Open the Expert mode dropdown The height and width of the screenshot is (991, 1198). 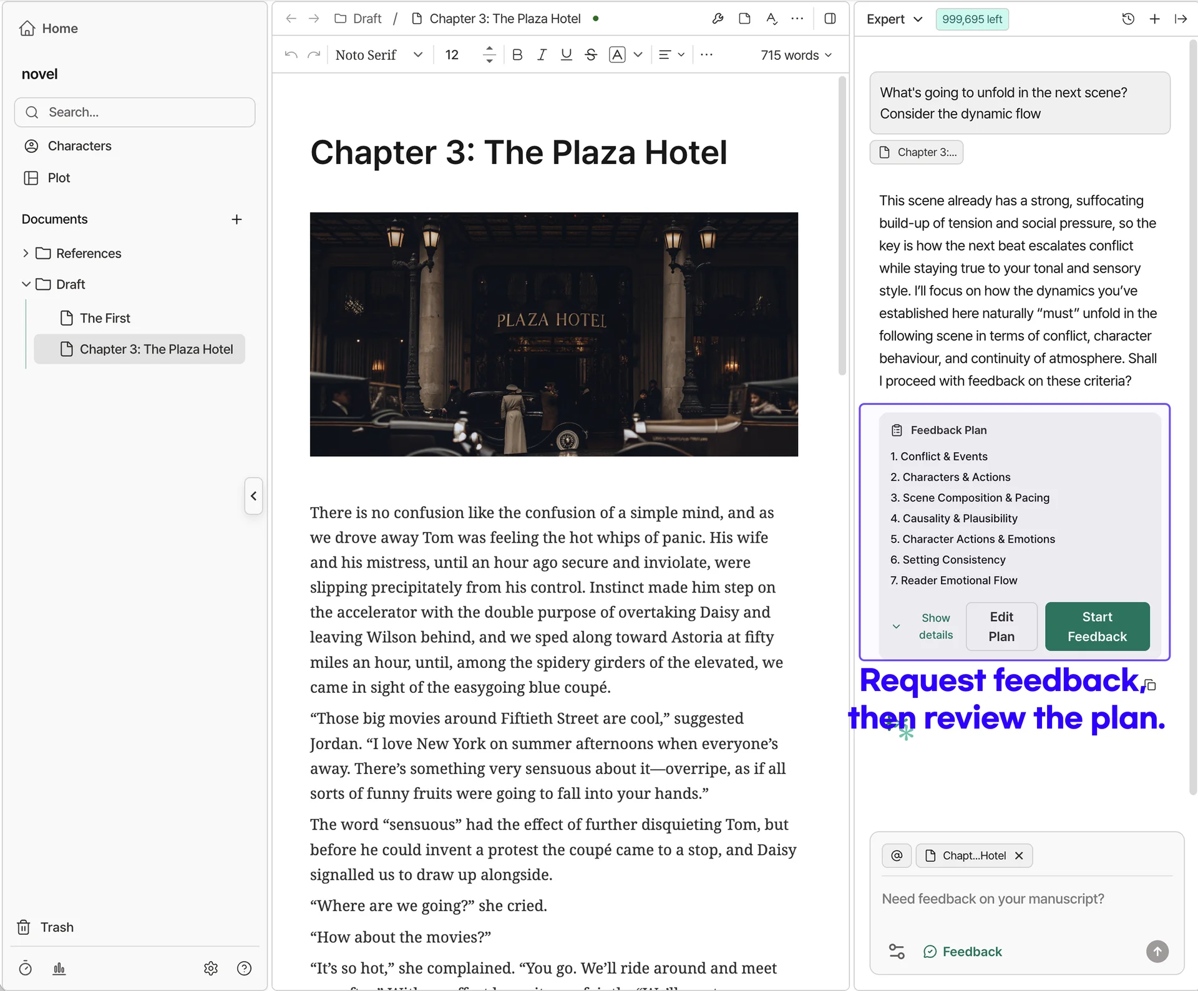point(894,19)
